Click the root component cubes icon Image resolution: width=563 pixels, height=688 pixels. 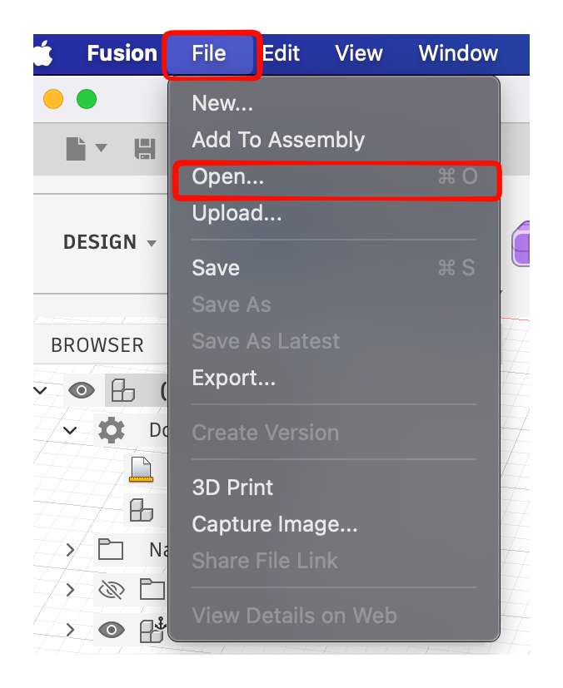[x=123, y=390]
